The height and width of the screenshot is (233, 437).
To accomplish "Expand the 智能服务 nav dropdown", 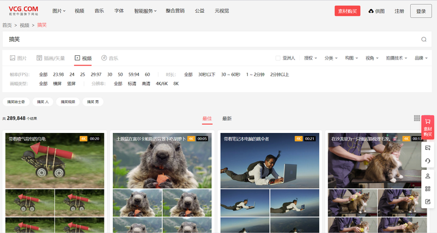I will pyautogui.click(x=145, y=11).
